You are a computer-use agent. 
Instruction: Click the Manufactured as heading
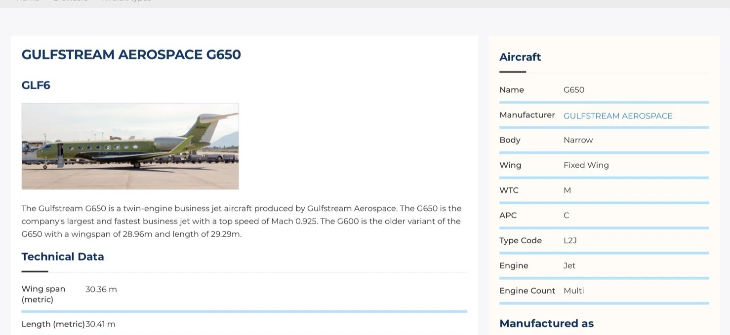[546, 324]
